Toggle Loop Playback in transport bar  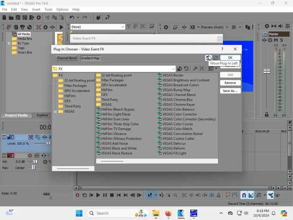[84, 195]
